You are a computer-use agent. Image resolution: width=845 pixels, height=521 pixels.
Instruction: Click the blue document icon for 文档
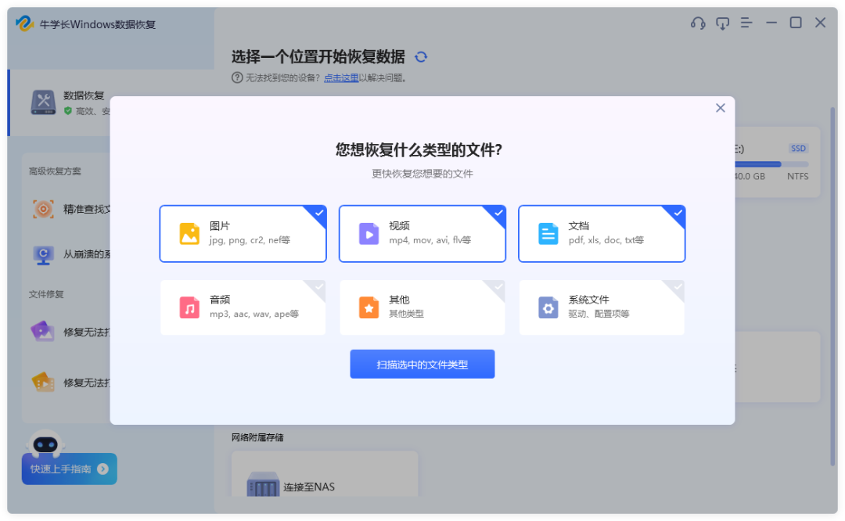[548, 234]
